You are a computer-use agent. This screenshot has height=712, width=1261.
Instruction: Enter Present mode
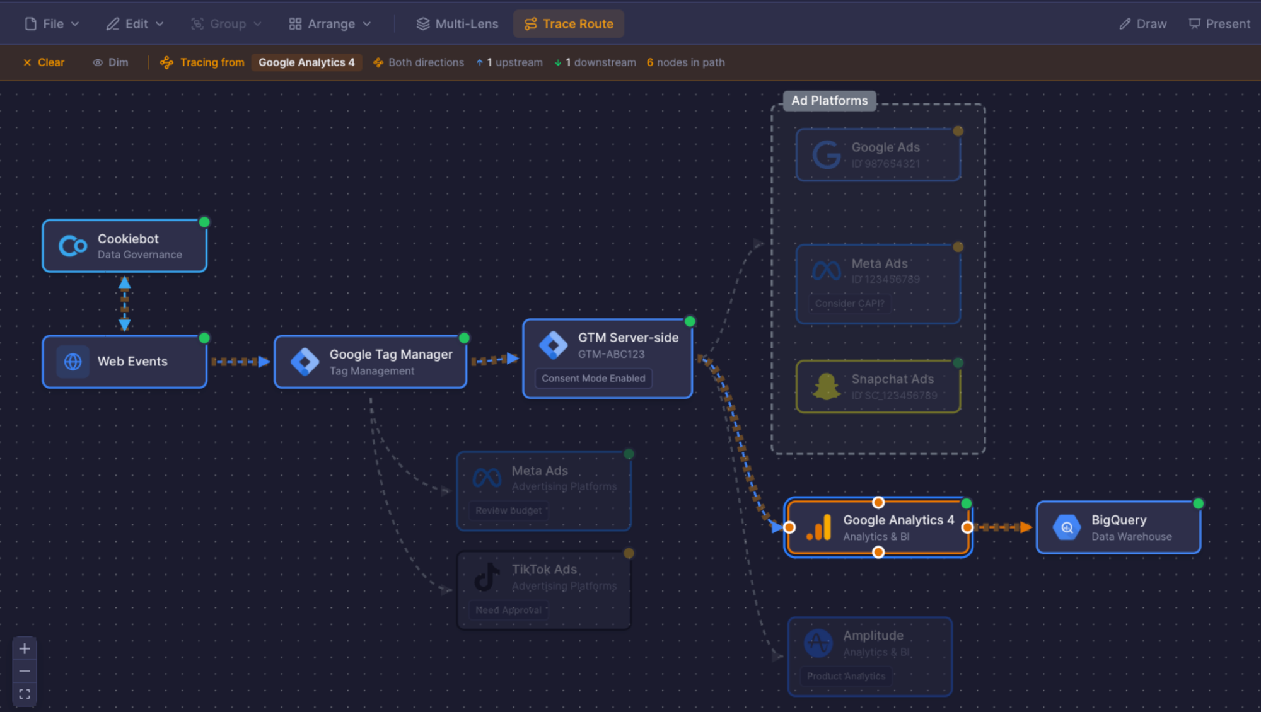(1219, 24)
